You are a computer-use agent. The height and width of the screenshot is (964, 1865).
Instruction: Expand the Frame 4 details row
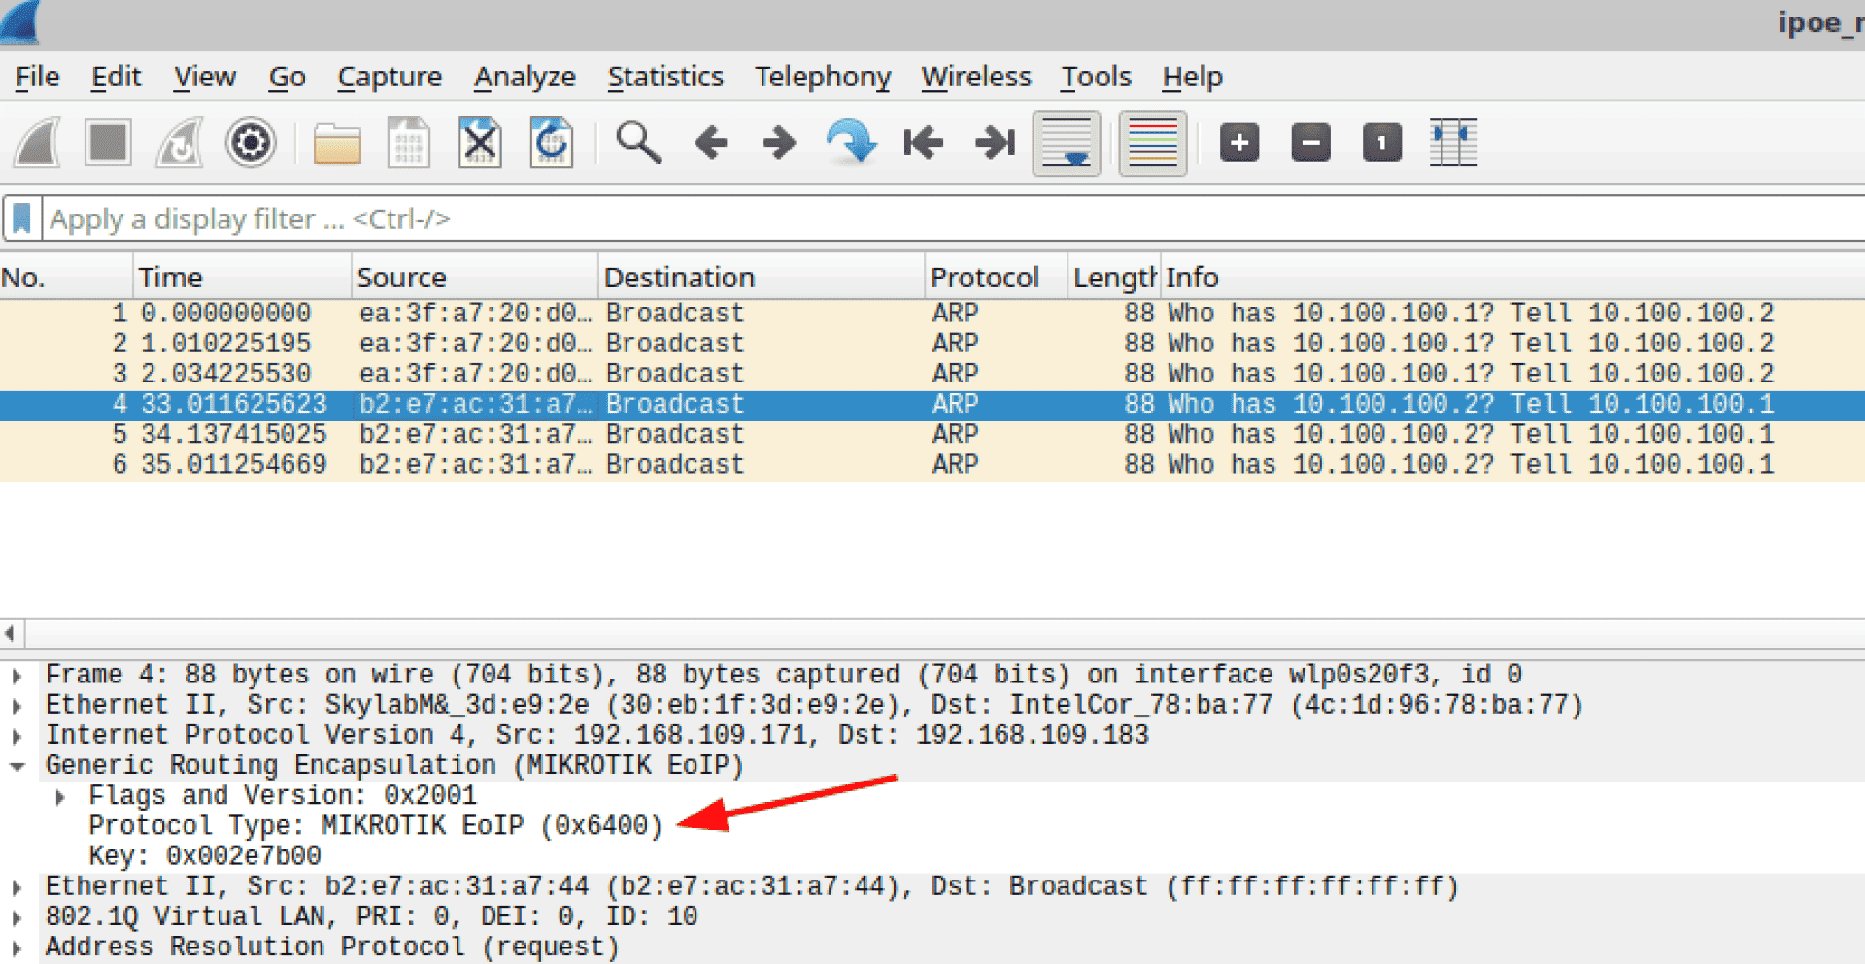(17, 675)
